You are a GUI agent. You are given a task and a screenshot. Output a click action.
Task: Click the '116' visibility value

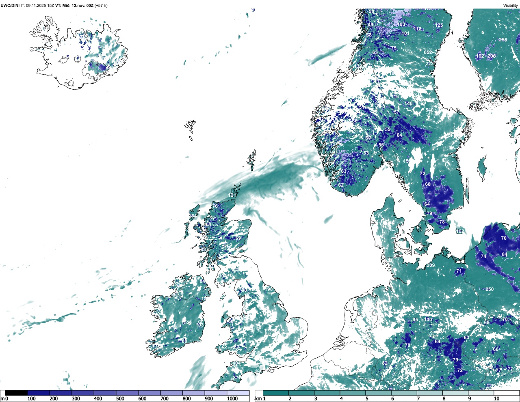pyautogui.click(x=395, y=97)
